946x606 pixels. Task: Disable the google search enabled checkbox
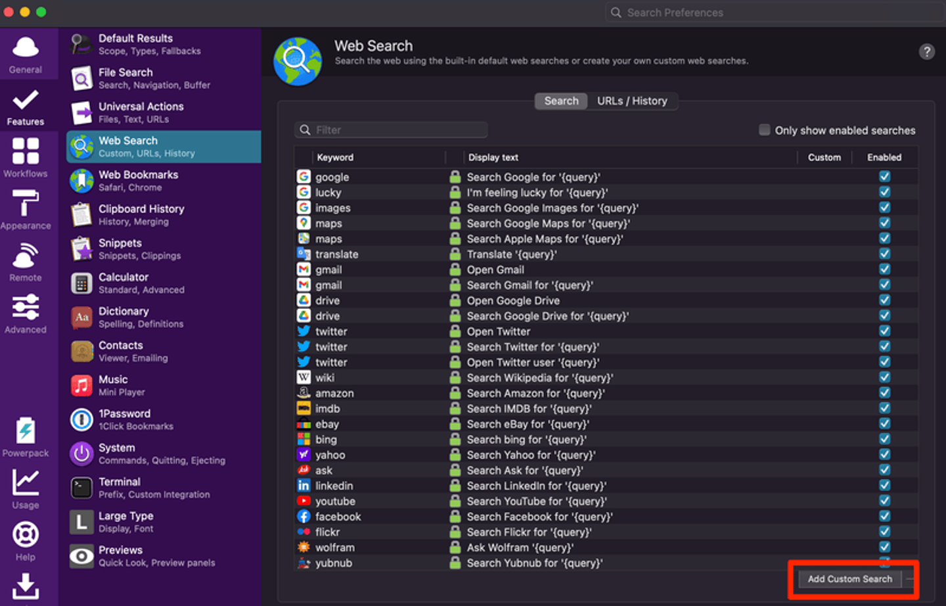tap(885, 177)
